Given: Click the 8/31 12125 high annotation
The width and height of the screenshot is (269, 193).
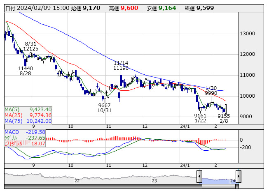Looking at the screenshot, I should (x=31, y=46).
